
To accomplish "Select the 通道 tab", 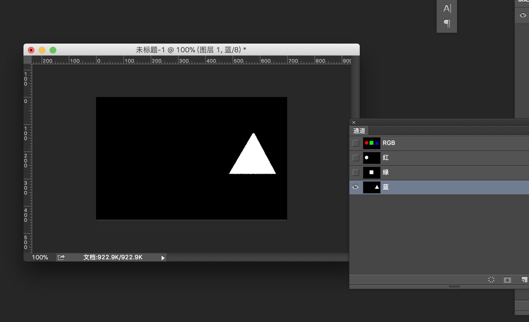I will pyautogui.click(x=359, y=131).
